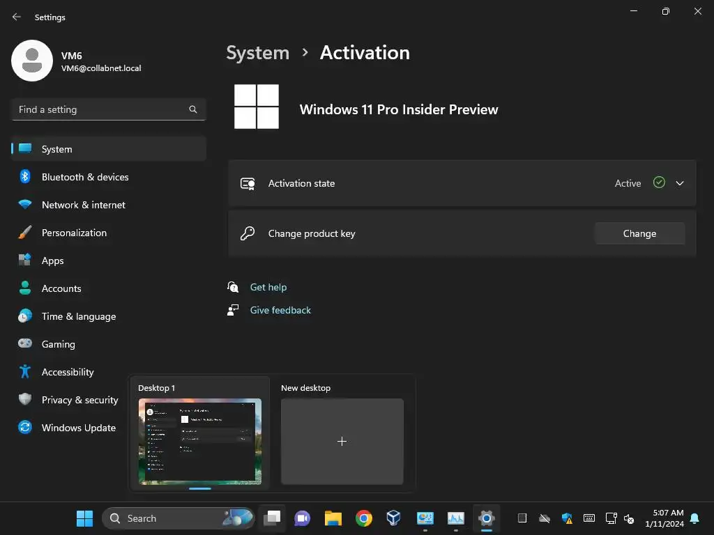Click the Give feedback person icon
Screen dimensions: 714x535
click(x=233, y=310)
